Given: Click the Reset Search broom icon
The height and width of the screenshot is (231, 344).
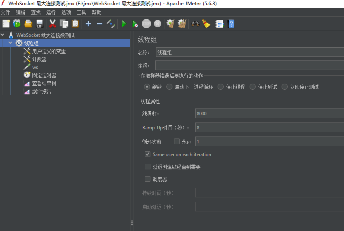Looking at the screenshot, I should coord(206,24).
